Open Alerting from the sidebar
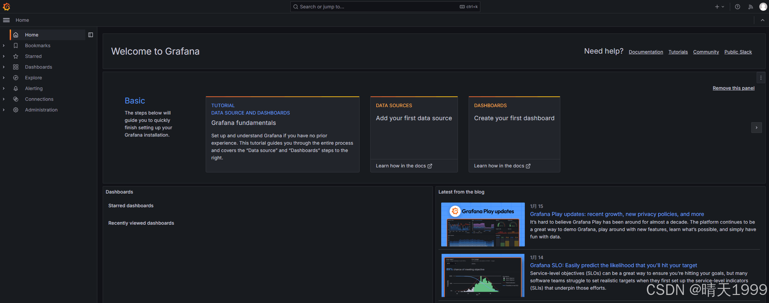Screen dimensions: 769x303 click(x=34, y=88)
